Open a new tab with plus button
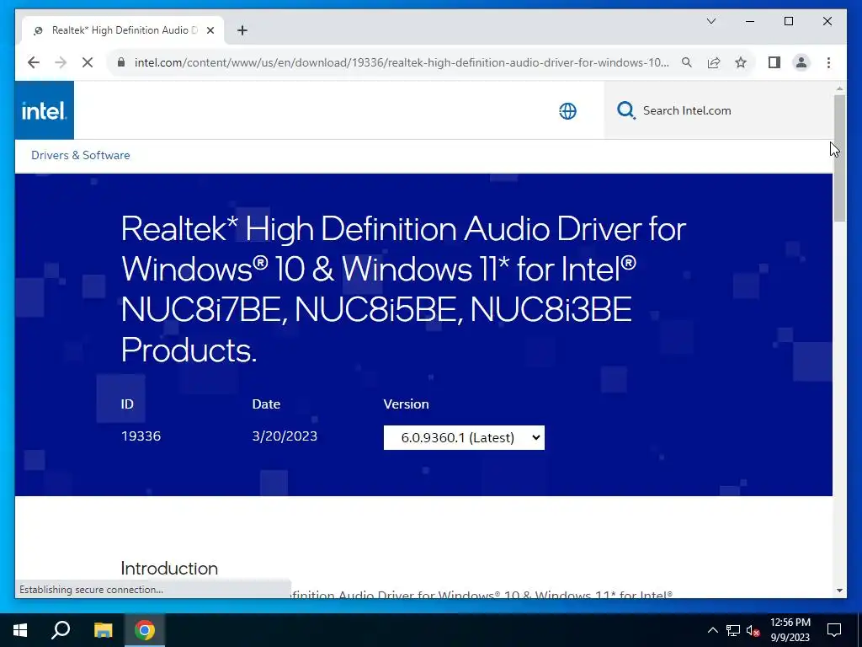This screenshot has width=862, height=647. coord(242,30)
